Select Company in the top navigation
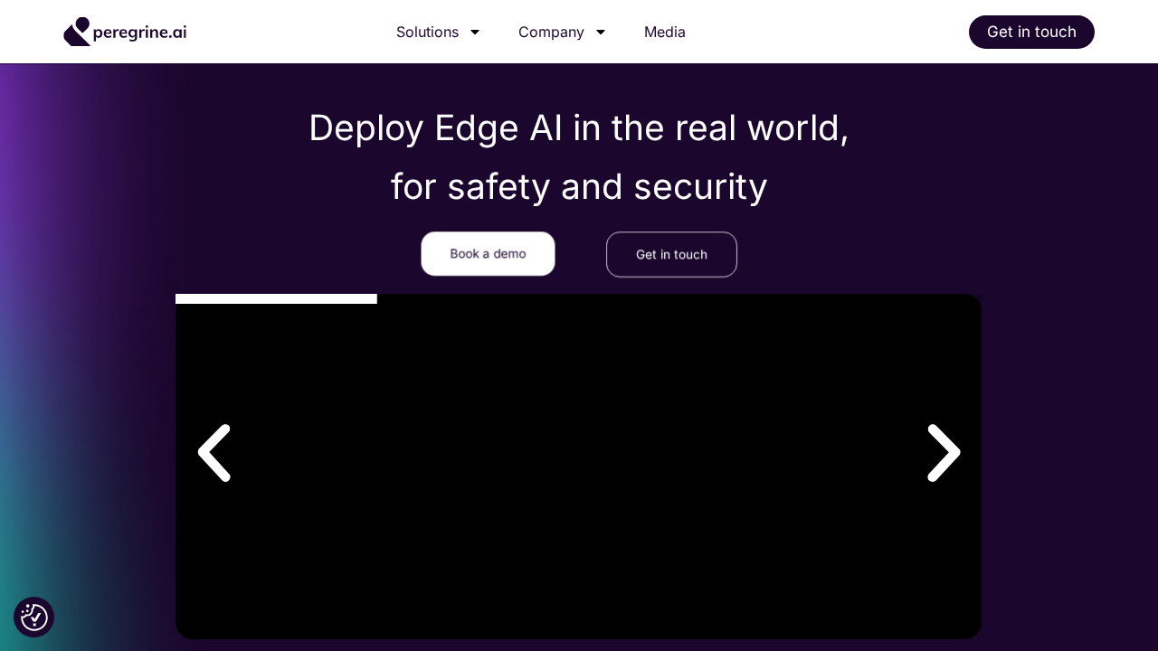The width and height of the screenshot is (1158, 651). (x=551, y=32)
